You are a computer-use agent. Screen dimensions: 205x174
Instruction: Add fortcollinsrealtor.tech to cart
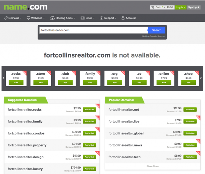tap(190, 157)
